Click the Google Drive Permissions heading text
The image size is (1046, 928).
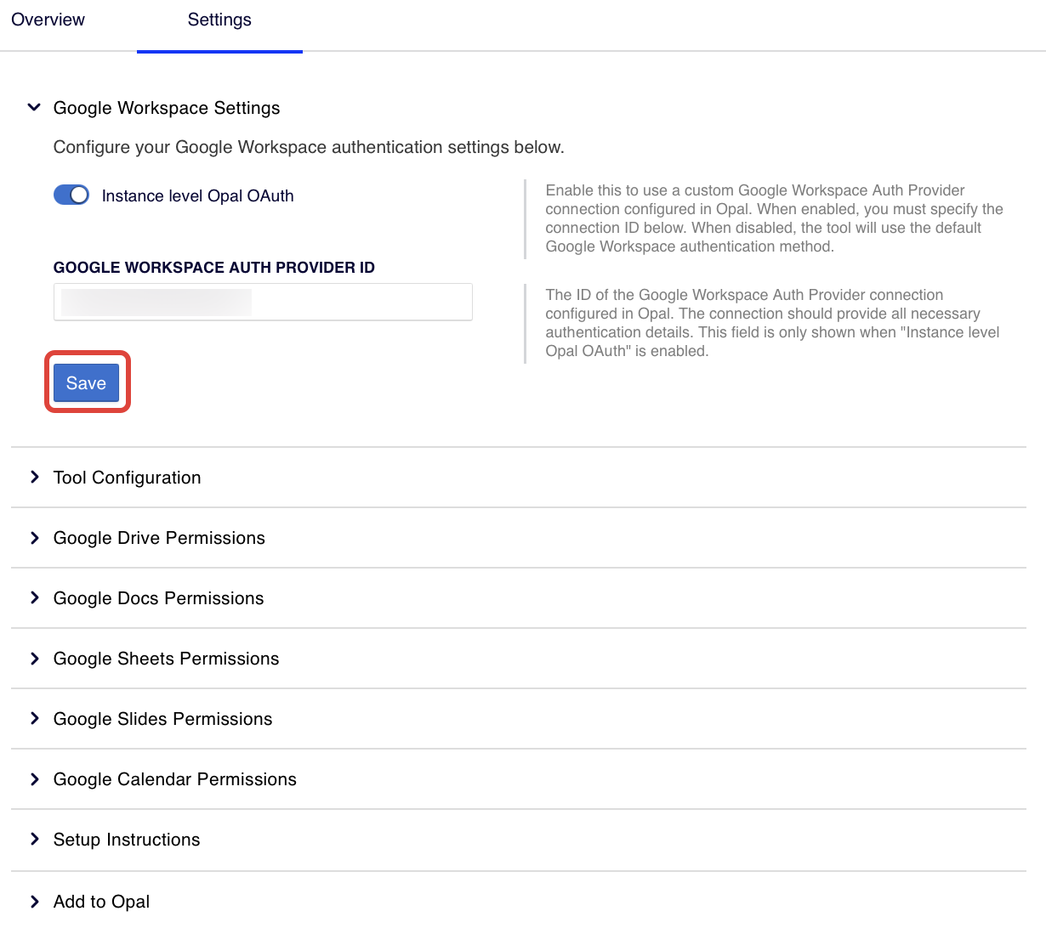[x=159, y=538]
